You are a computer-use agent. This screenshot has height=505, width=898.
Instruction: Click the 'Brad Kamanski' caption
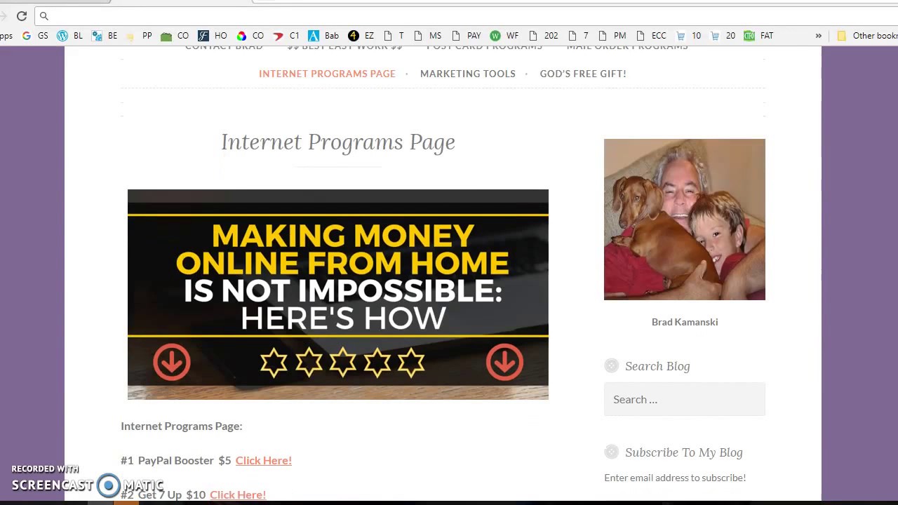click(x=685, y=322)
